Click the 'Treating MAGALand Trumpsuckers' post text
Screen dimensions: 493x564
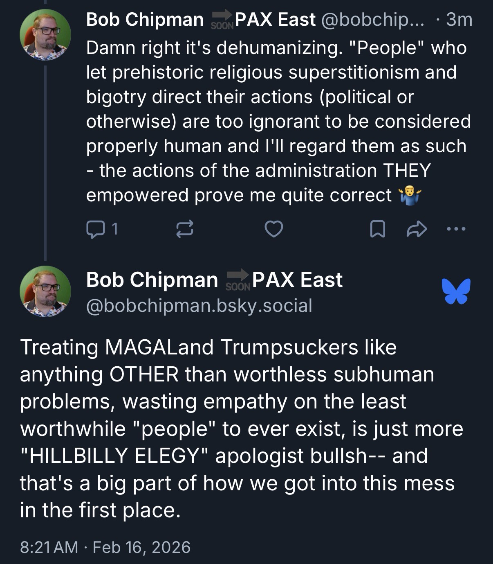pos(241,428)
